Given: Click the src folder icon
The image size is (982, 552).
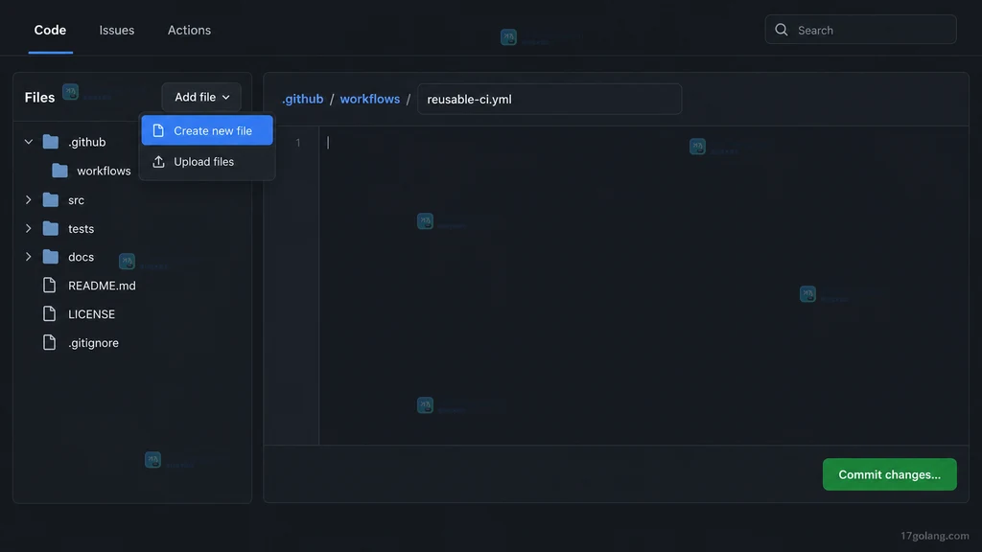Looking at the screenshot, I should coord(51,199).
